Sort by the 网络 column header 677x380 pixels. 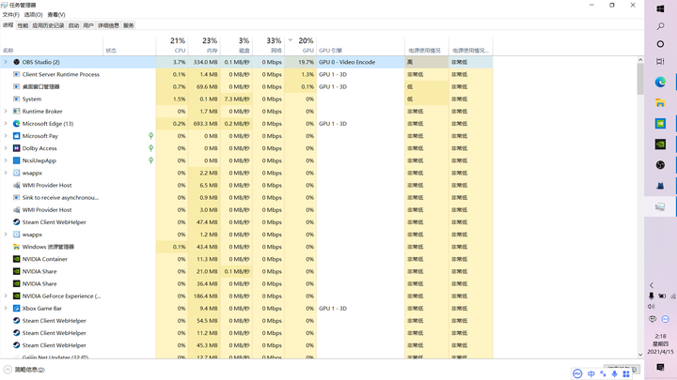pos(269,45)
